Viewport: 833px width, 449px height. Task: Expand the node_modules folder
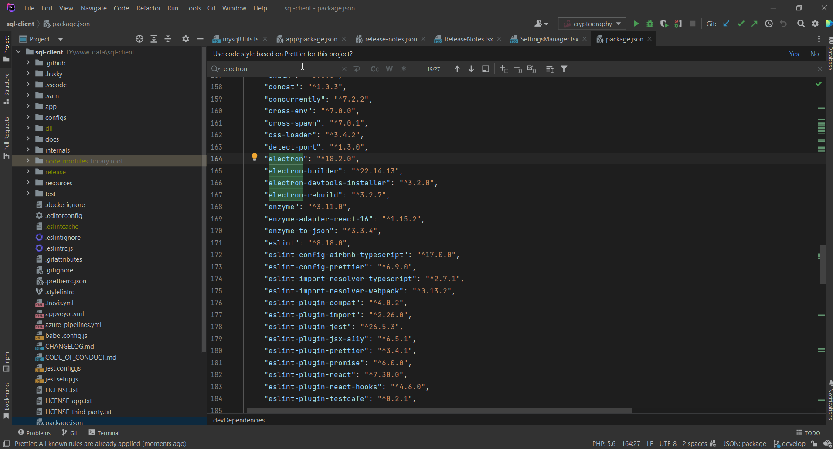coord(28,161)
